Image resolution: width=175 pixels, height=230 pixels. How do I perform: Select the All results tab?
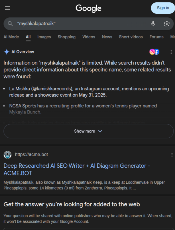click(x=28, y=37)
